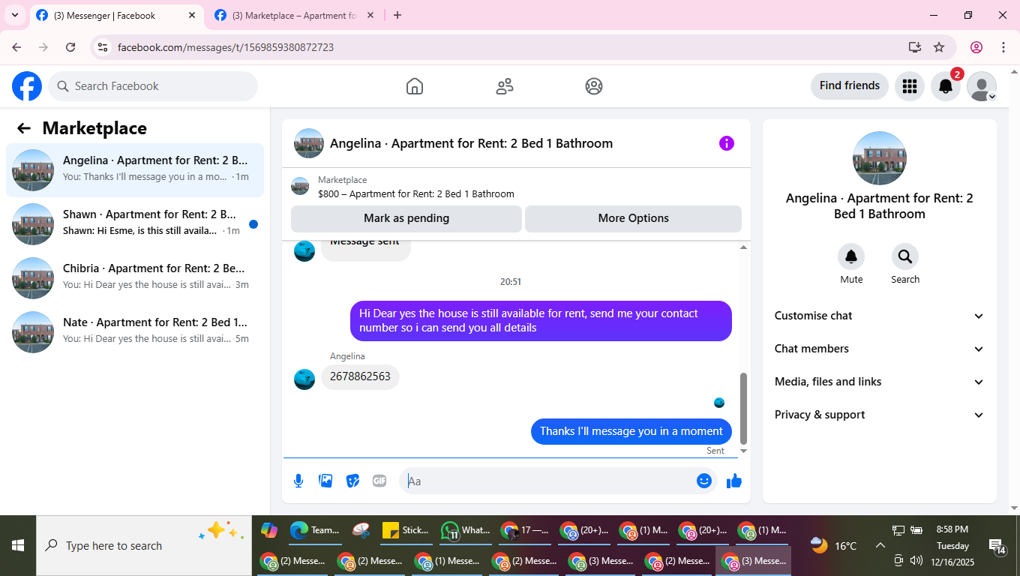Open Windows Start button
Image resolution: width=1020 pixels, height=576 pixels.
(x=18, y=546)
